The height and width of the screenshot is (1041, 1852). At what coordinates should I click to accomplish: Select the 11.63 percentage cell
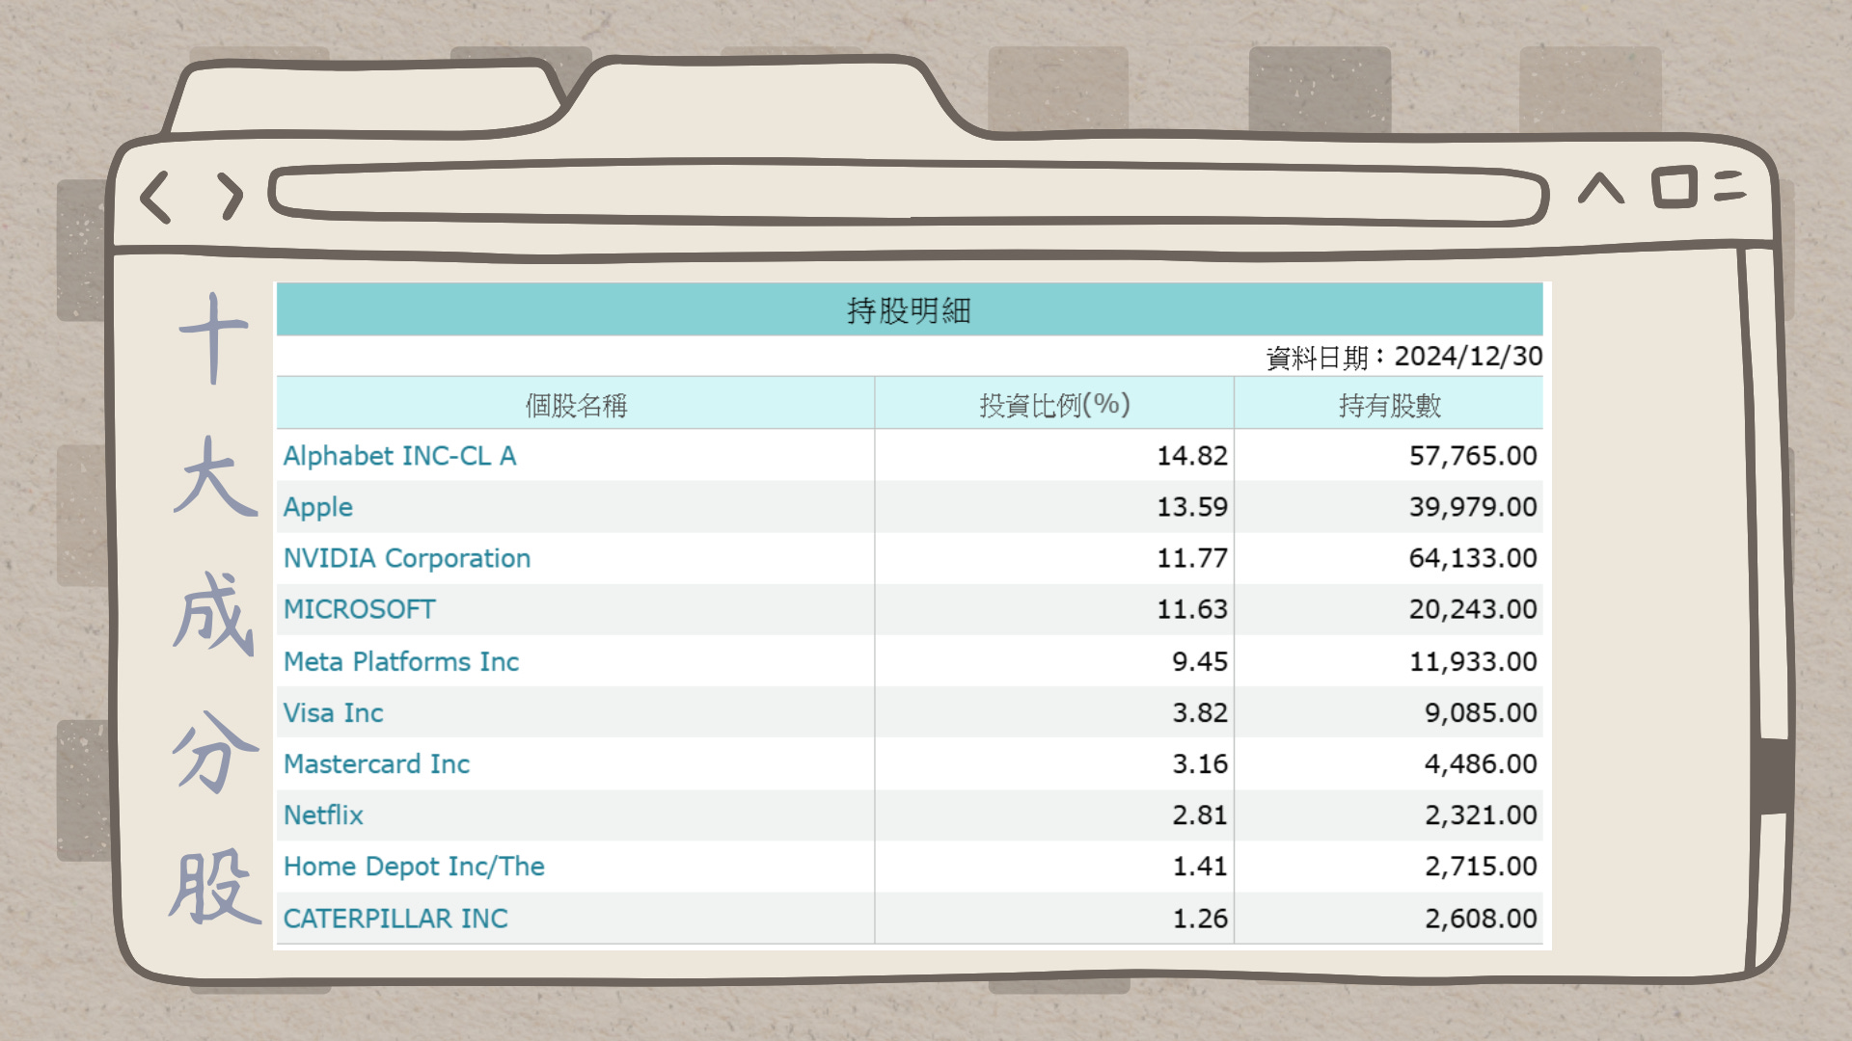[x=1054, y=609]
